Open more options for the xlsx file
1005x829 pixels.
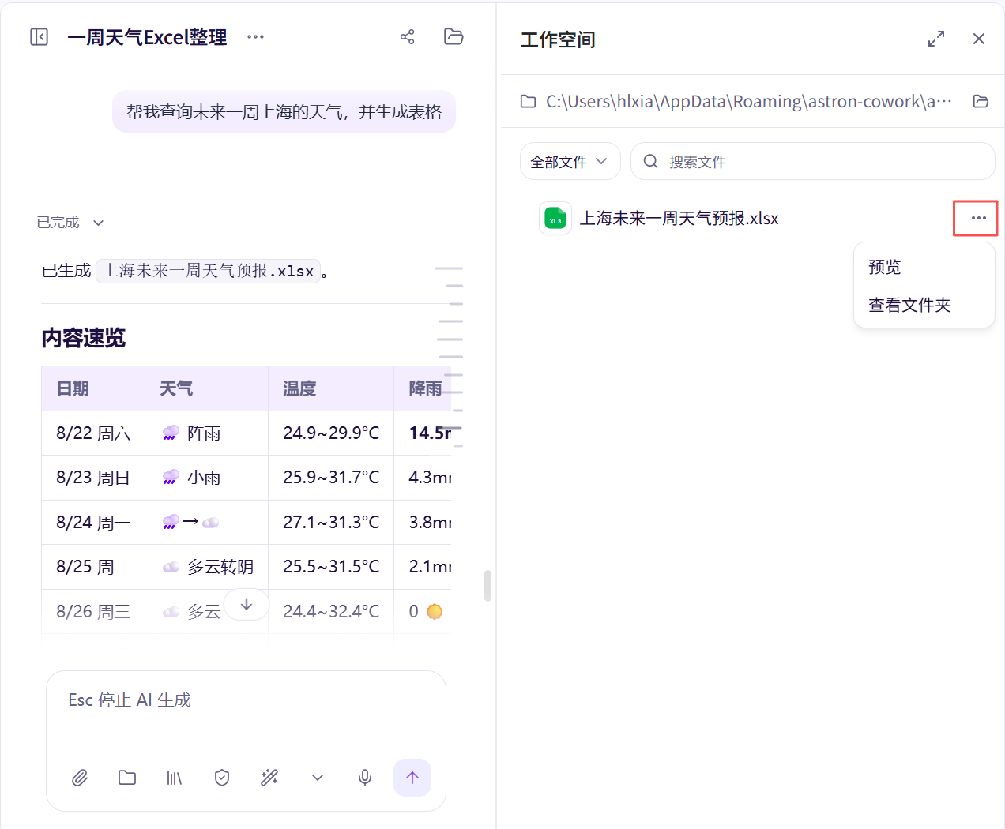979,218
